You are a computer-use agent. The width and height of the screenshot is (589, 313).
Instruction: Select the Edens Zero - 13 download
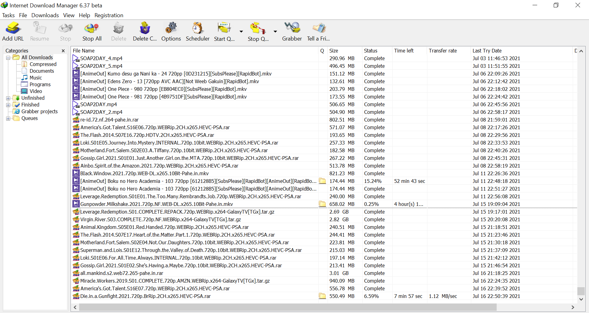pyautogui.click(x=324, y=81)
